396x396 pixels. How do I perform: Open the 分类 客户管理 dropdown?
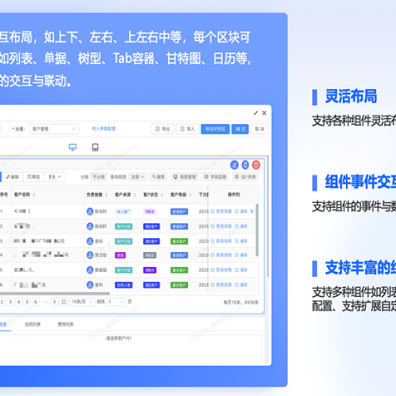pyautogui.click(x=53, y=129)
